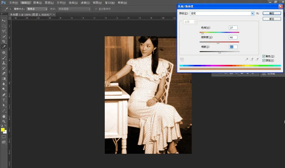The width and height of the screenshot is (285, 168).
Task: Click the add-to-sample eyedropper in dialog
Action: coord(252,59)
